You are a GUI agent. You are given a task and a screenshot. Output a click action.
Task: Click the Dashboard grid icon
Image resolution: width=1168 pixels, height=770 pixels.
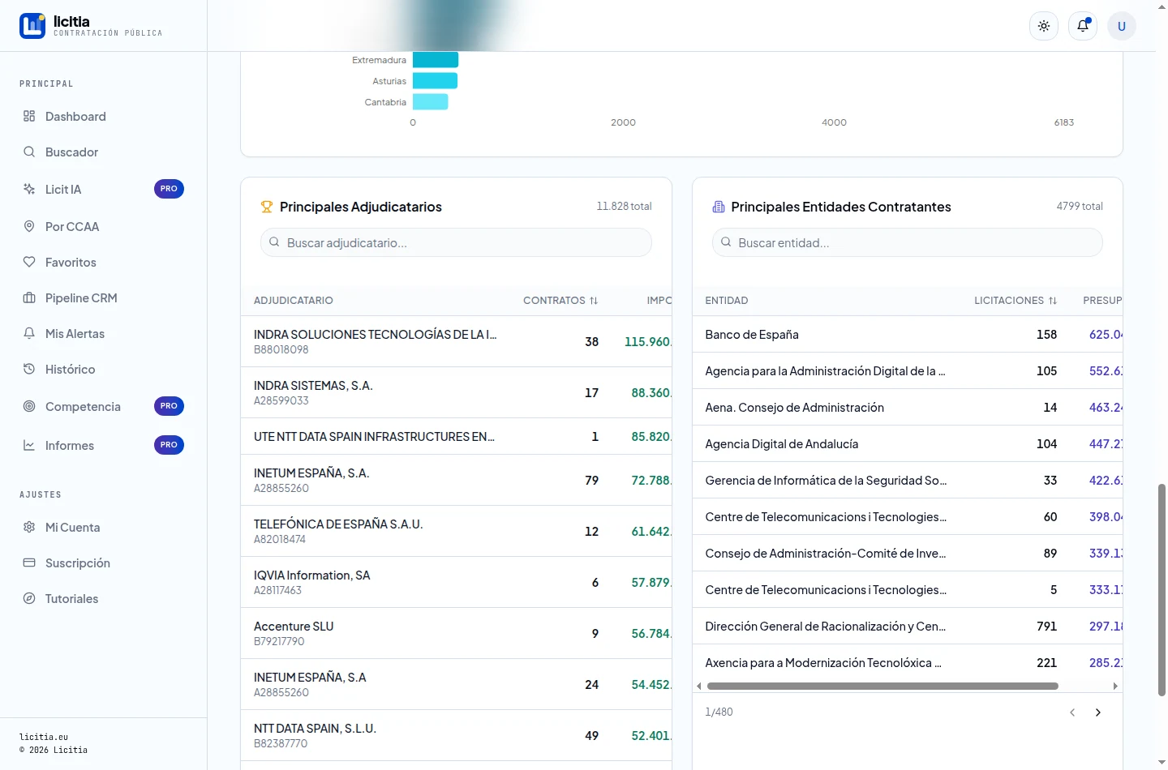point(29,116)
